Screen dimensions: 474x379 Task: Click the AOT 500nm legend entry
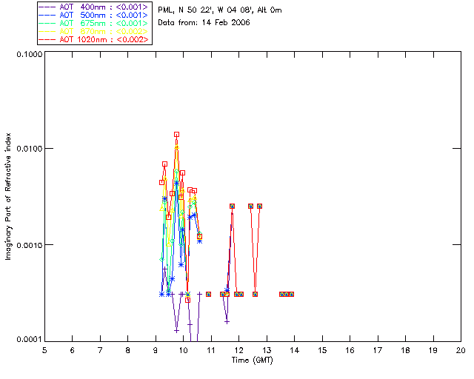[94, 15]
